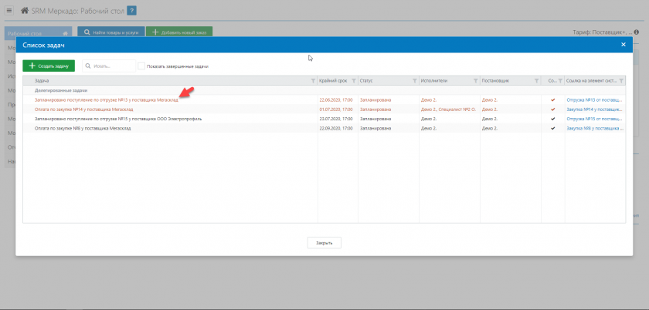This screenshot has height=310, width=649.
Task: Open filter icon on Статус column
Action: click(414, 80)
